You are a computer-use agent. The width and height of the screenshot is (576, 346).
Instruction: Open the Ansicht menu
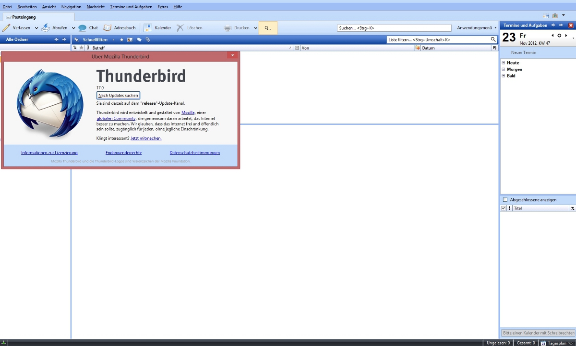[x=49, y=7]
